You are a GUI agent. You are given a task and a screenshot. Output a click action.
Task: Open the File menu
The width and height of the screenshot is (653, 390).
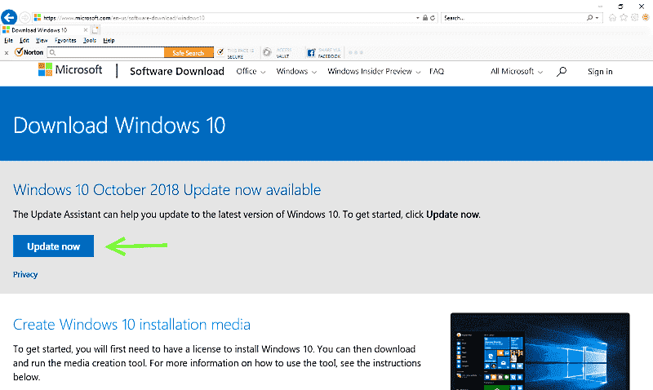[x=8, y=40]
